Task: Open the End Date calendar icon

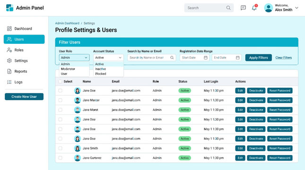Action: (237, 58)
